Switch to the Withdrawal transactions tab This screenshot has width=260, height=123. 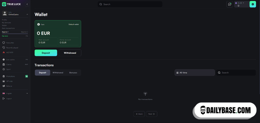pyautogui.click(x=58, y=73)
